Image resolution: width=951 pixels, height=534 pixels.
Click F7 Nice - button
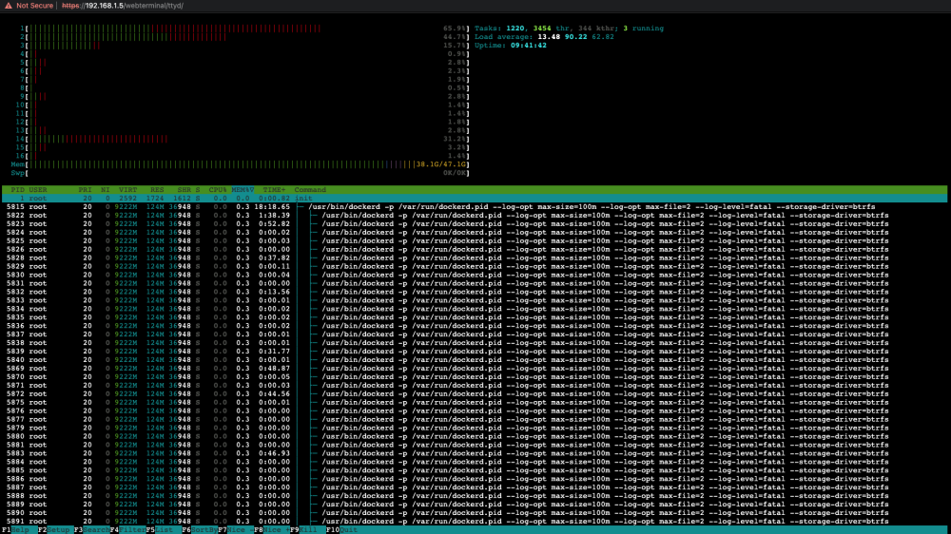pyautogui.click(x=236, y=530)
